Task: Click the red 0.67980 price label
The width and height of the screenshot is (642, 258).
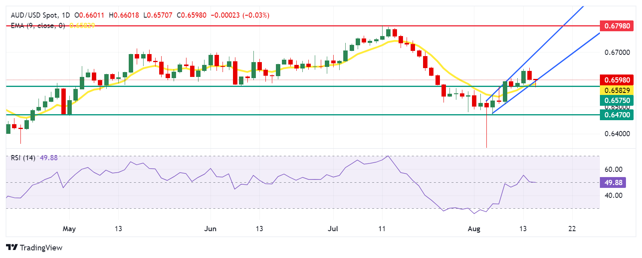Action: (616, 26)
